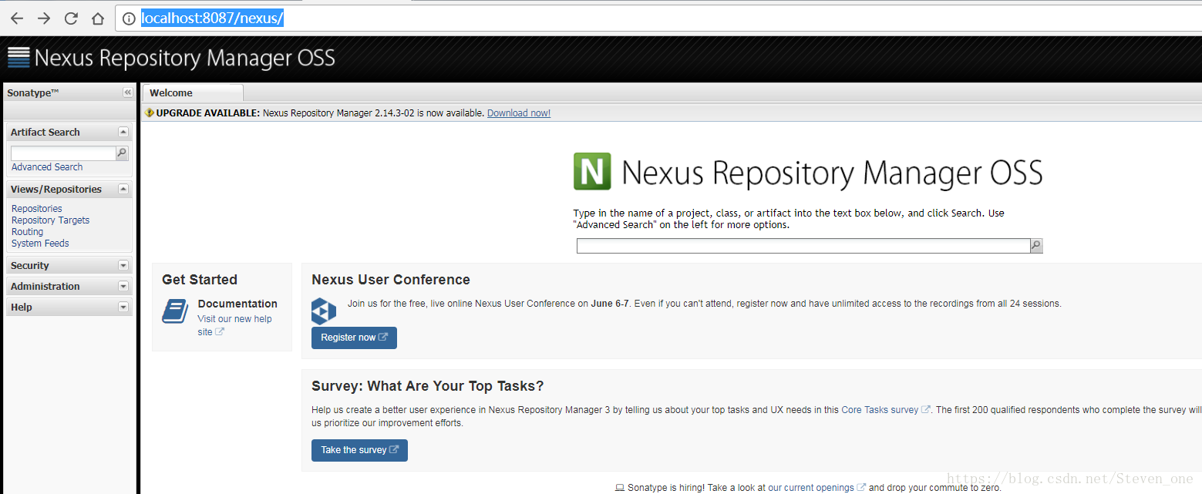Click the Views/Repositories panel header

[69, 189]
